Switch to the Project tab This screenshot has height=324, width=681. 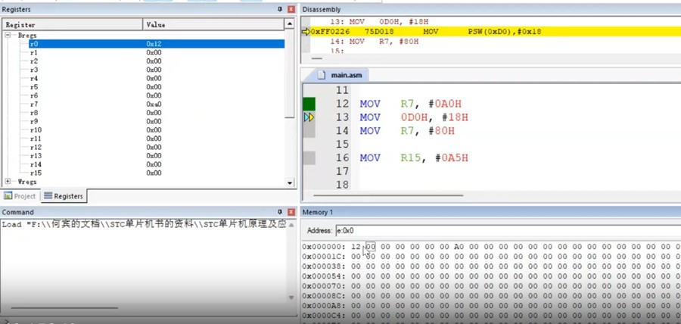click(x=20, y=196)
